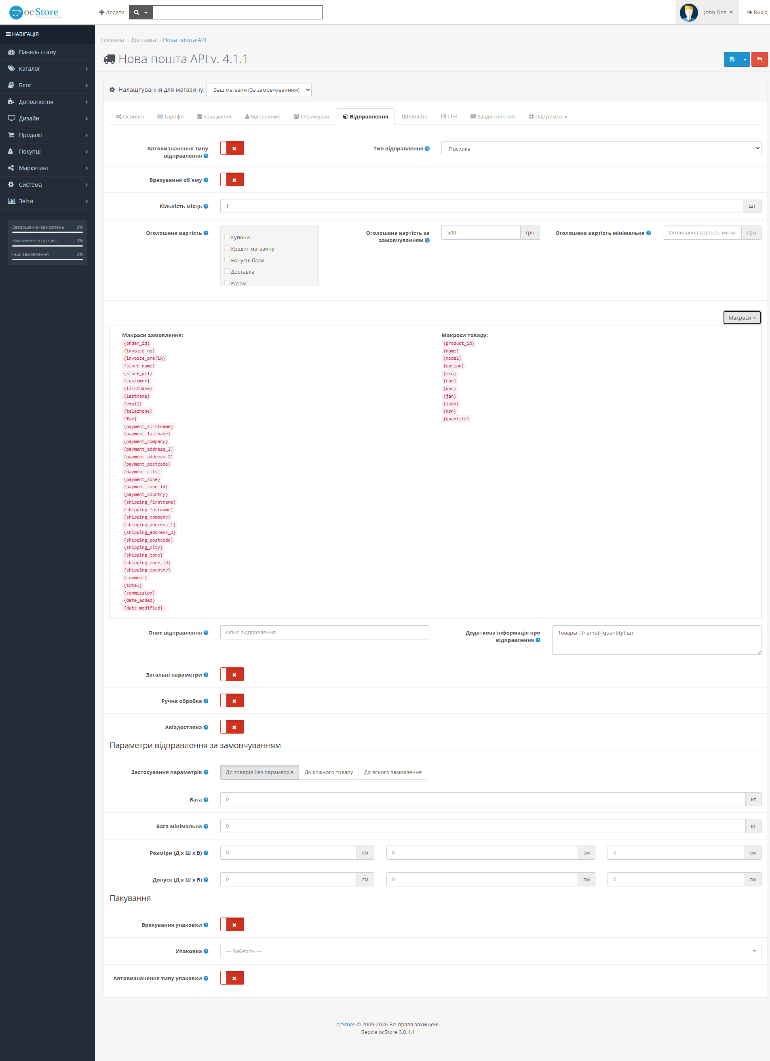Screen dimensions: 770x1061
Task: Toggle the Ручна обробка switch
Action: [232, 701]
